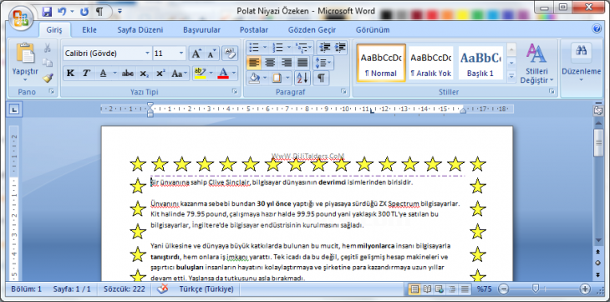
Task: Click the proofing errors icon in status bar
Action: click(x=164, y=289)
